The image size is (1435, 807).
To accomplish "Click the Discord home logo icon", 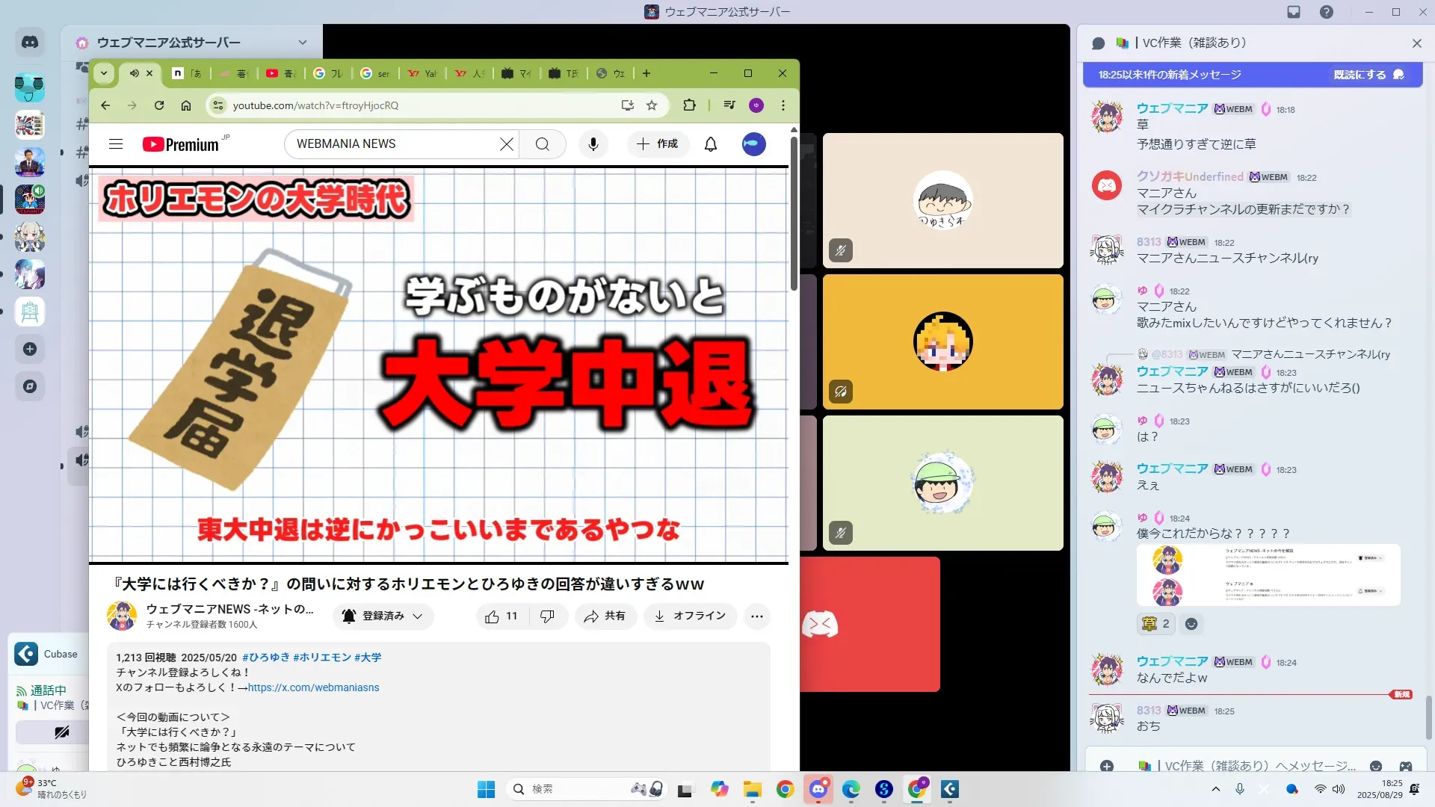I will coord(30,43).
